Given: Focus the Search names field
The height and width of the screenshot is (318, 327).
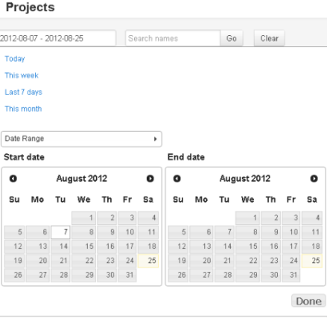Looking at the screenshot, I should [x=173, y=38].
